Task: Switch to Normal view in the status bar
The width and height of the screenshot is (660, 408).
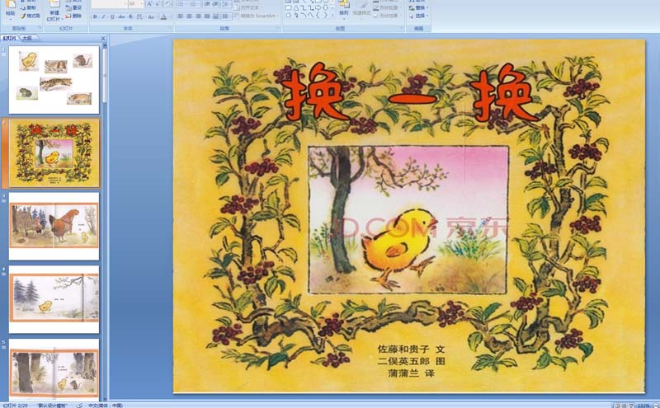Action: point(617,406)
